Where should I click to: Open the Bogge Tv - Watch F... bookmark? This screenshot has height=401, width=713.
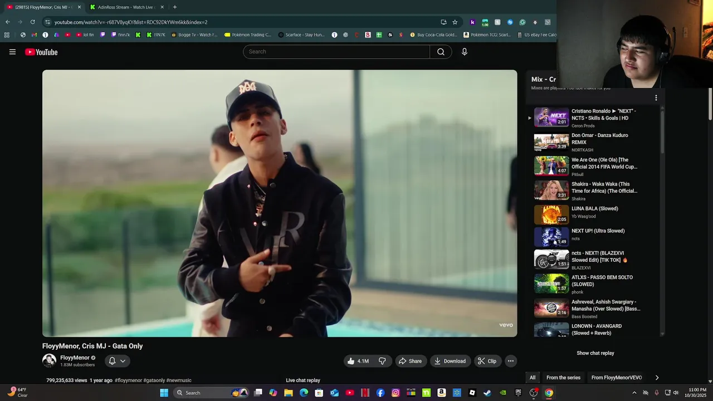(194, 35)
